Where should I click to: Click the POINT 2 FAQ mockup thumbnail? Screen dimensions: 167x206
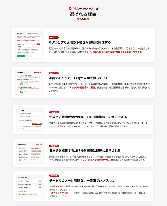click(x=29, y=82)
